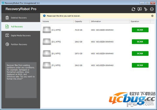
Task: Select the D: drive icon
Action: pyautogui.click(x=46, y=42)
